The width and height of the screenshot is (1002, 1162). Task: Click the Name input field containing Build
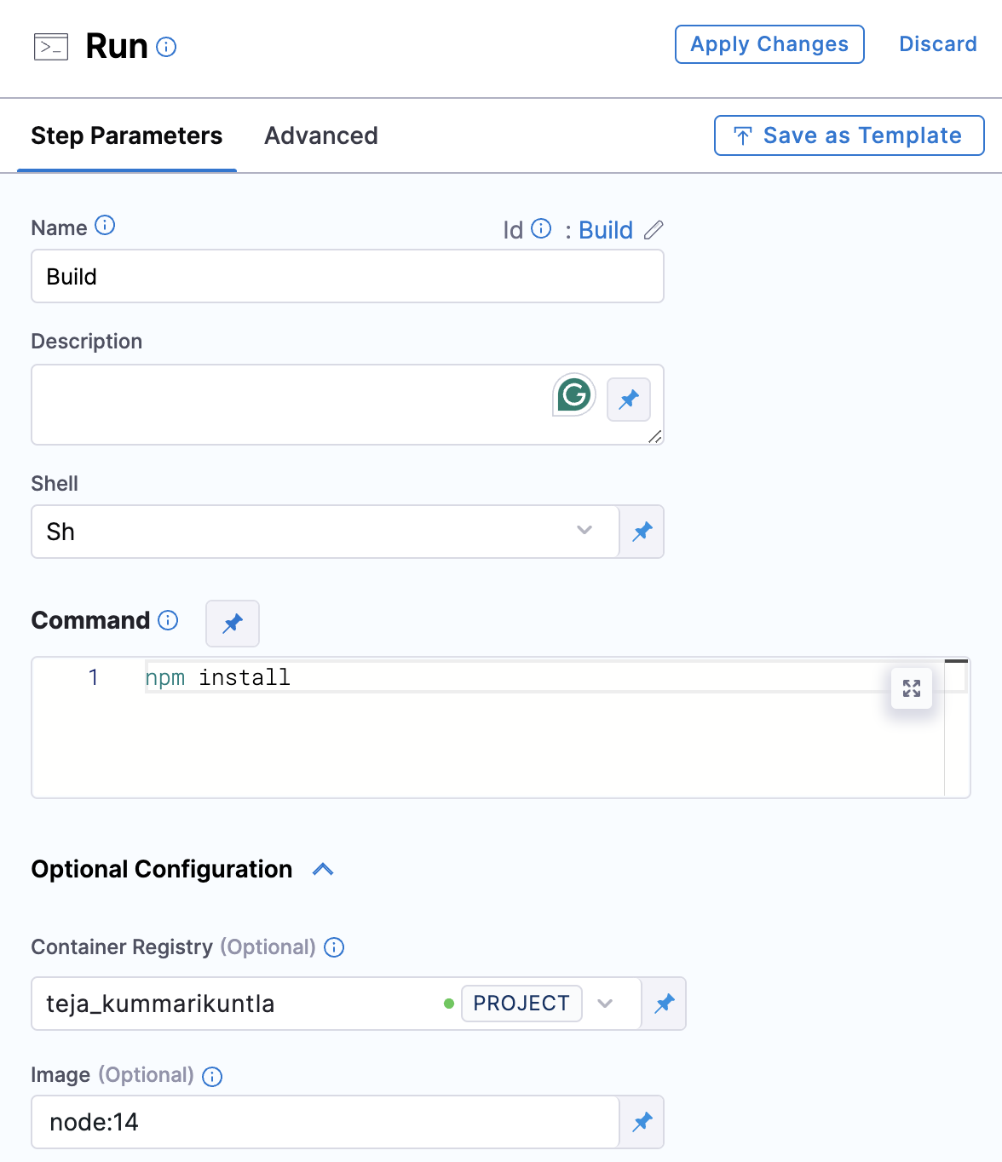pos(348,277)
